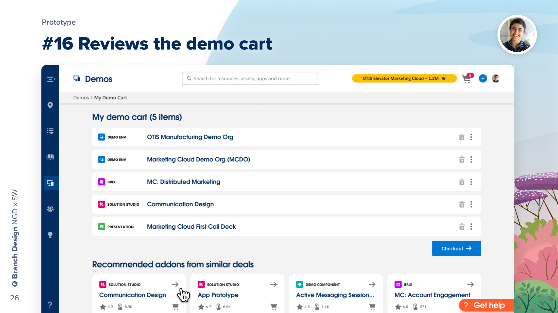
Task: Open arrow on App Prototype addon card
Action: click(x=273, y=285)
